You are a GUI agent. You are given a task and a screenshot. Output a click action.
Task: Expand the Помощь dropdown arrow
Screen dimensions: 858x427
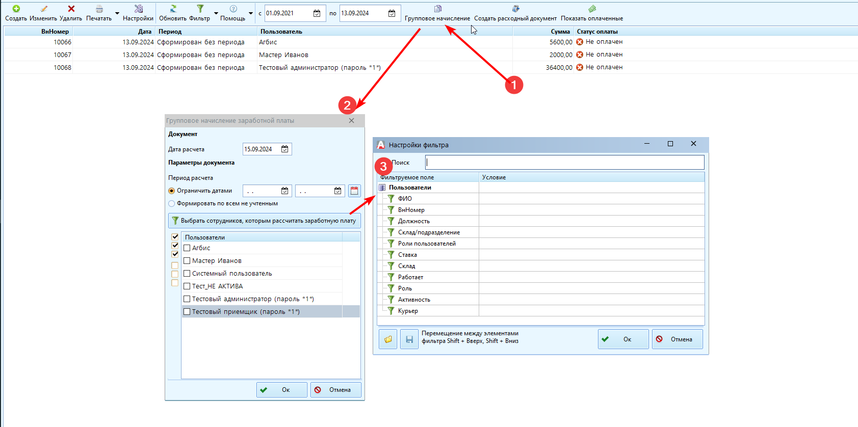pos(251,13)
